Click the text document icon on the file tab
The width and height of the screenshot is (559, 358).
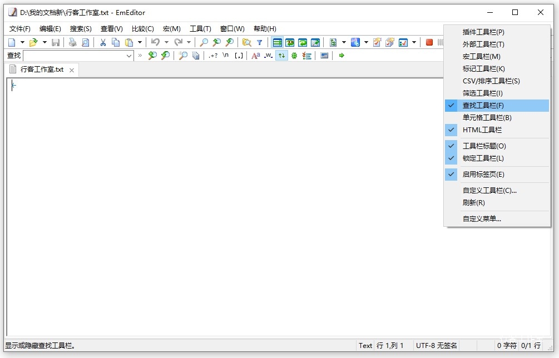[x=13, y=69]
